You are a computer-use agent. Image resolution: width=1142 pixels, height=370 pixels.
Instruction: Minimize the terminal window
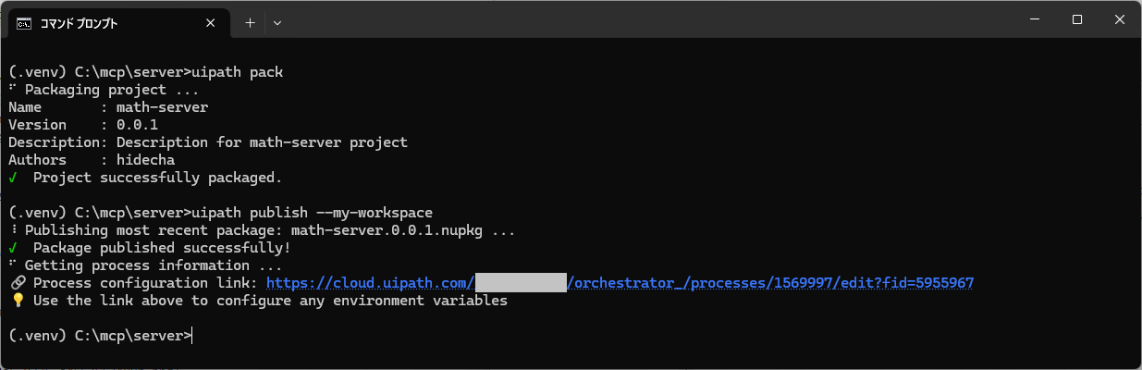[x=1035, y=20]
